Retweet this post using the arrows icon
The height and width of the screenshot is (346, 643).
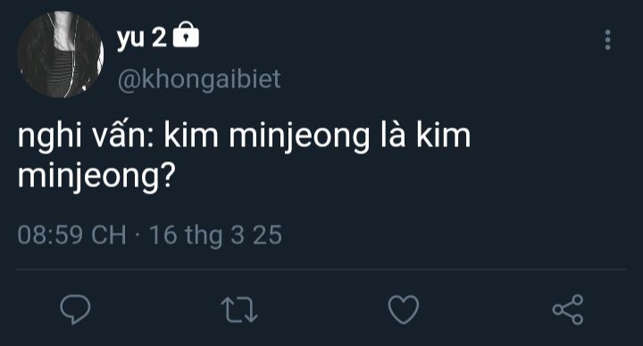tap(239, 309)
